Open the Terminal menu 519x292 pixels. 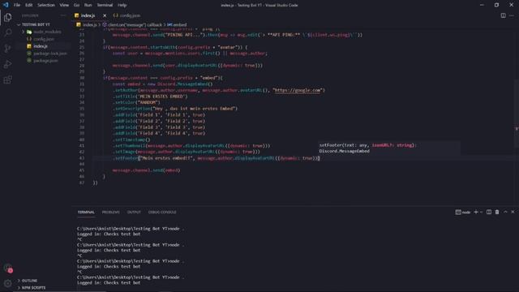(x=105, y=5)
